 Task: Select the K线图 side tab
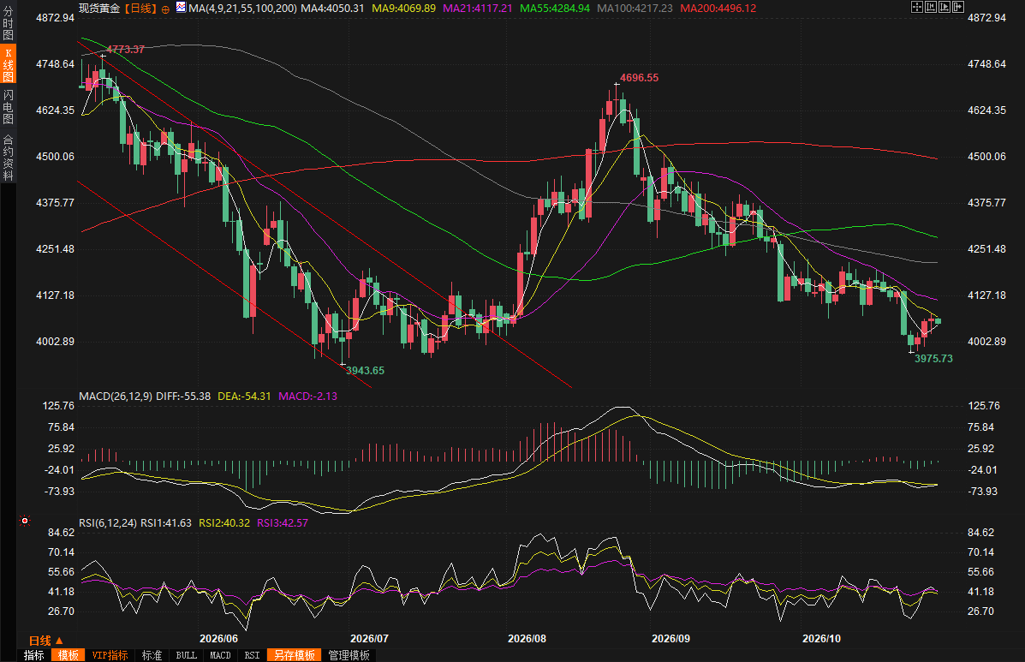coord(8,65)
